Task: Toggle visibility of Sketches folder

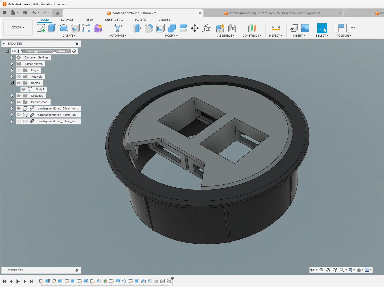Action: (19, 96)
